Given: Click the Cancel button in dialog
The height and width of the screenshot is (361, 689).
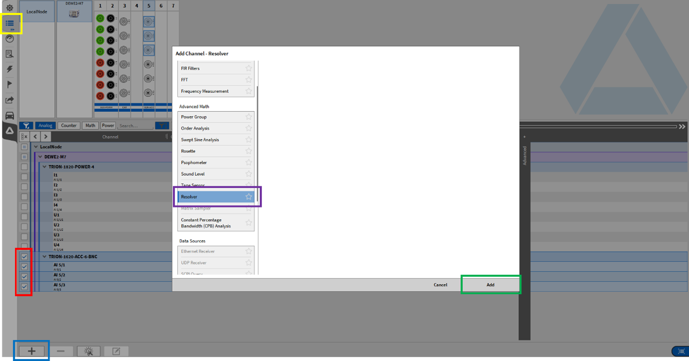Looking at the screenshot, I should (440, 285).
